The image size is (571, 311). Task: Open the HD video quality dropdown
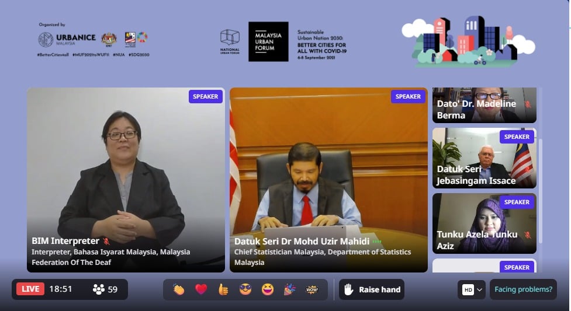point(471,289)
